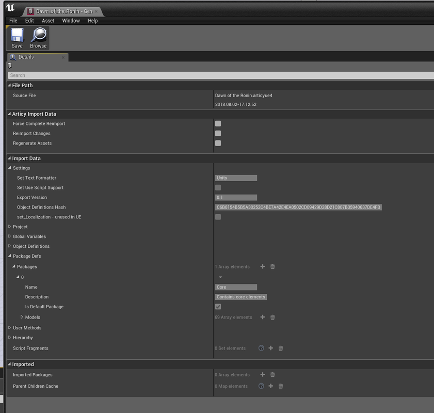Empty Script Fragments with trash icon
The width and height of the screenshot is (434, 413).
point(280,348)
